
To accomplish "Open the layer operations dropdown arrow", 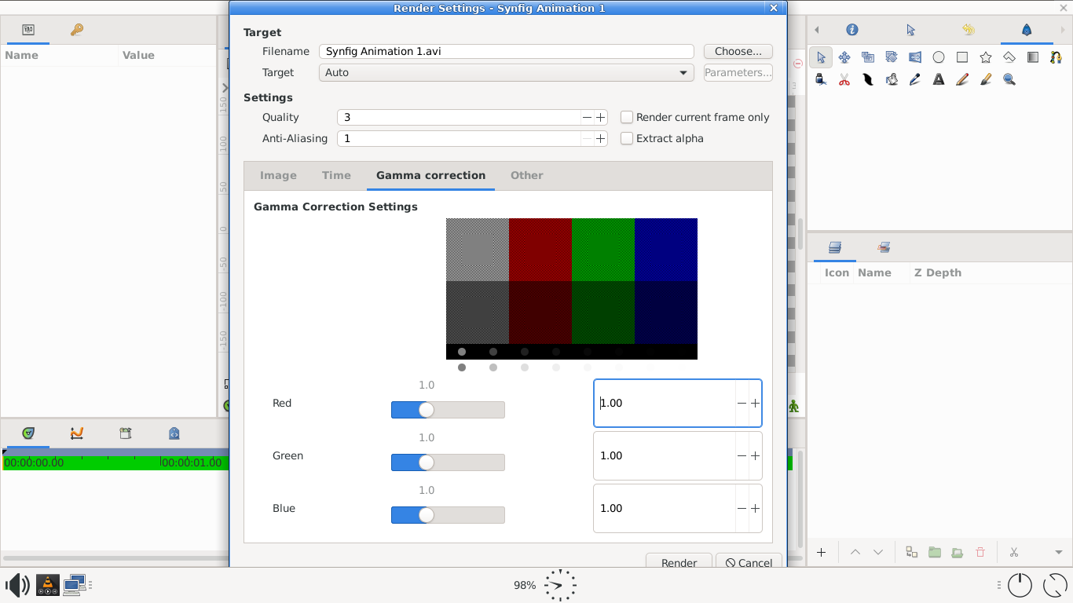I will [x=1058, y=552].
